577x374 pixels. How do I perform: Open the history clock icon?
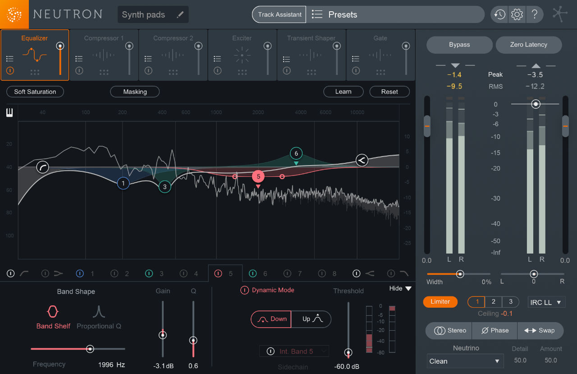(x=499, y=14)
